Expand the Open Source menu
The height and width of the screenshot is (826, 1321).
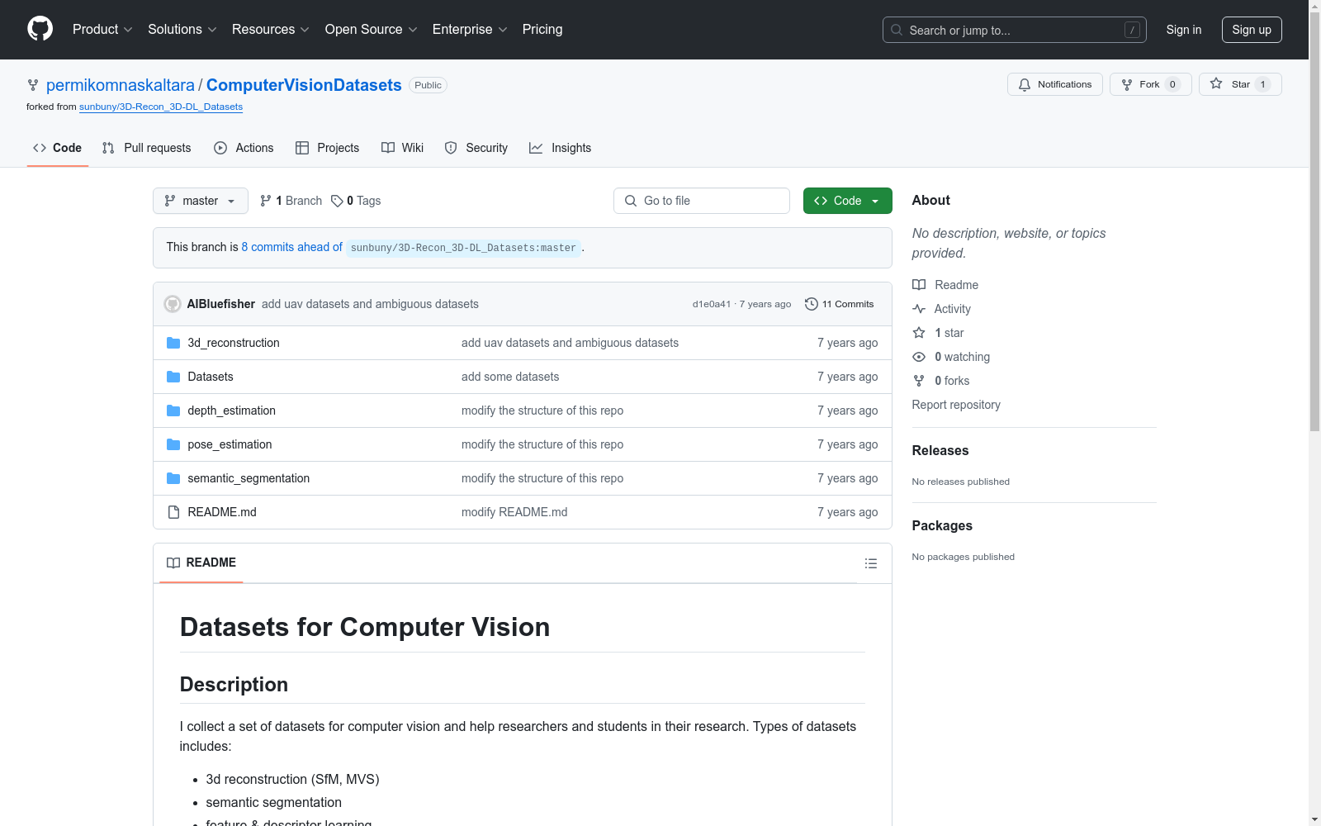tap(371, 30)
